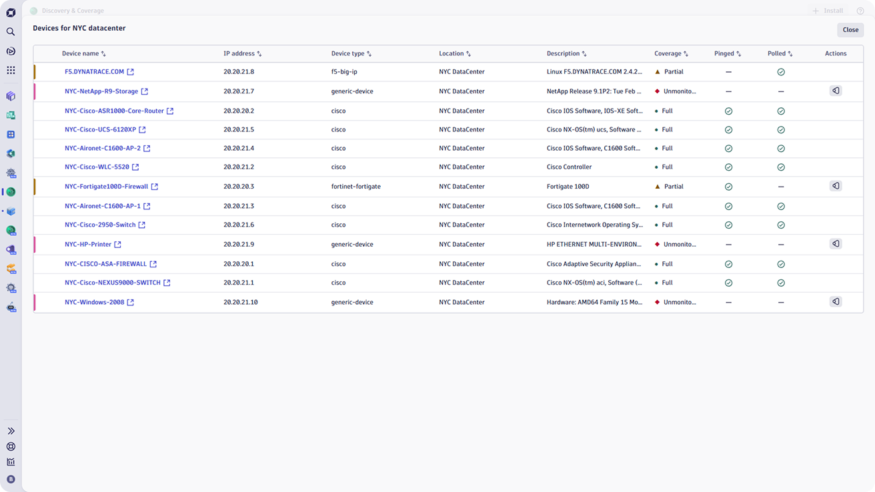
Task: Open the user avatar B icon
Action: click(x=11, y=479)
